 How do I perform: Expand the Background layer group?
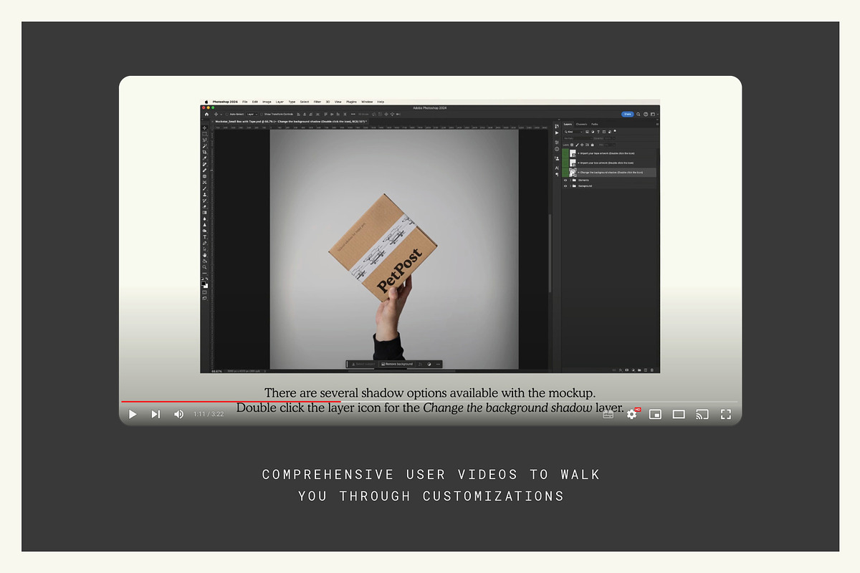[x=570, y=186]
